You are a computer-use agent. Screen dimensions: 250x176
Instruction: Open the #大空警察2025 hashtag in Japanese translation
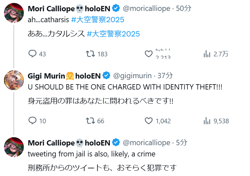click(x=113, y=34)
